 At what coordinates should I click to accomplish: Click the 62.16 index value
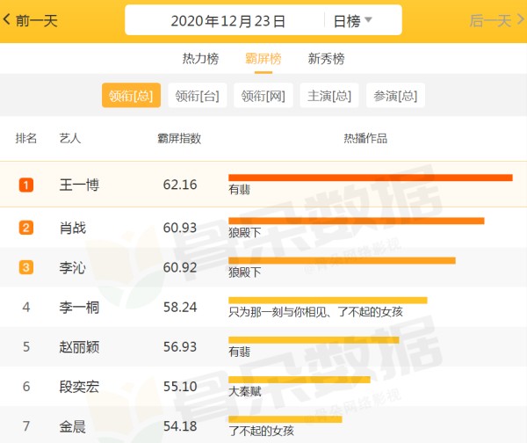(180, 185)
